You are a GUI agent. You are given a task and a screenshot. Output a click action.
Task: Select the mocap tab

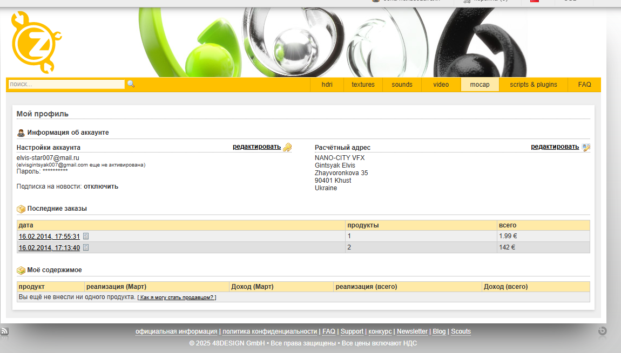pyautogui.click(x=480, y=85)
